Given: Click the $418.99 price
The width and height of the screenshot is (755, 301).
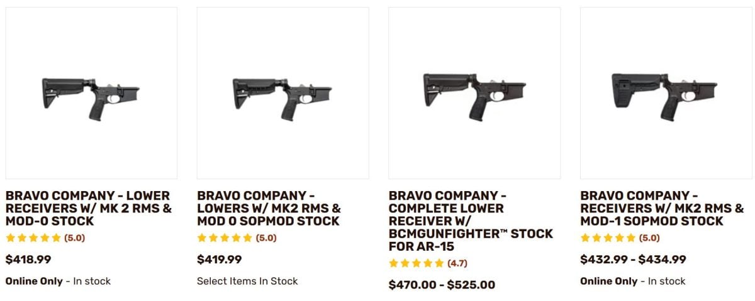Looking at the screenshot, I should pyautogui.click(x=28, y=259).
